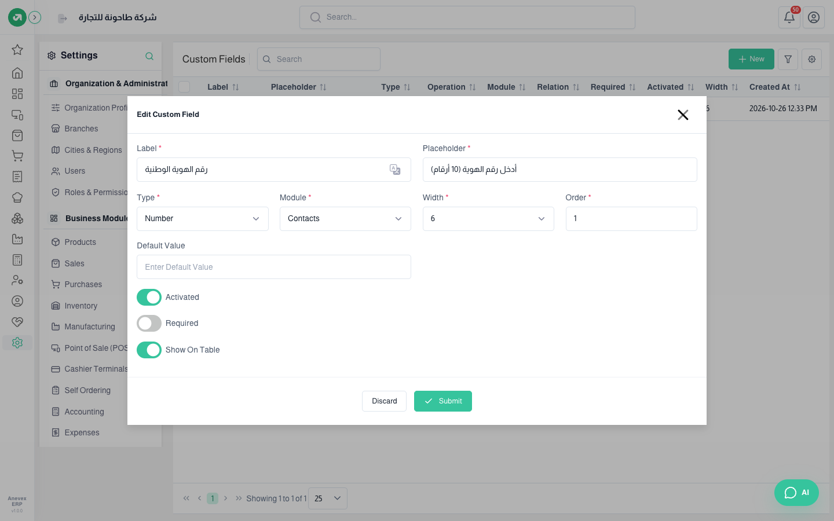Open the Type dropdown

click(203, 219)
